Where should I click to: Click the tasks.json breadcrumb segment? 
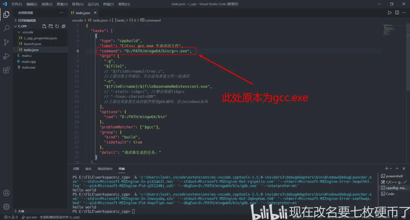tap(98, 20)
